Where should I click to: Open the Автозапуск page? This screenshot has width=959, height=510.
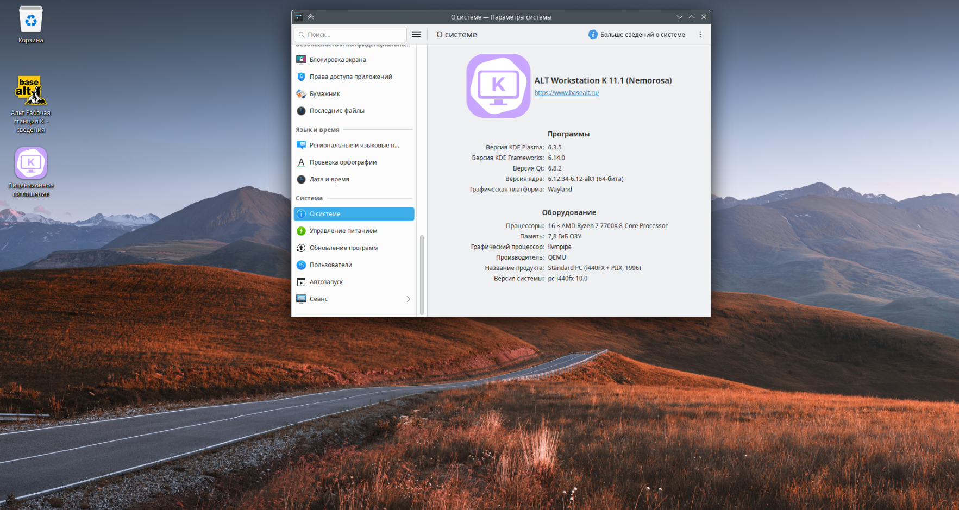(x=354, y=282)
